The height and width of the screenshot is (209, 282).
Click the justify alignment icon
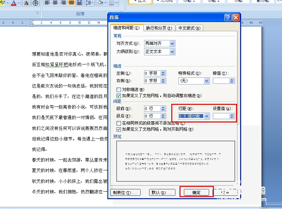(x=72, y=3)
